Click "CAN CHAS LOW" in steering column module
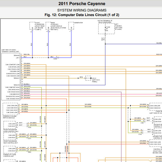This screenshot has height=162, width=162. [x=12, y=112]
